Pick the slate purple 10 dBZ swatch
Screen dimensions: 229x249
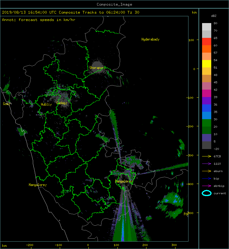click(207, 138)
